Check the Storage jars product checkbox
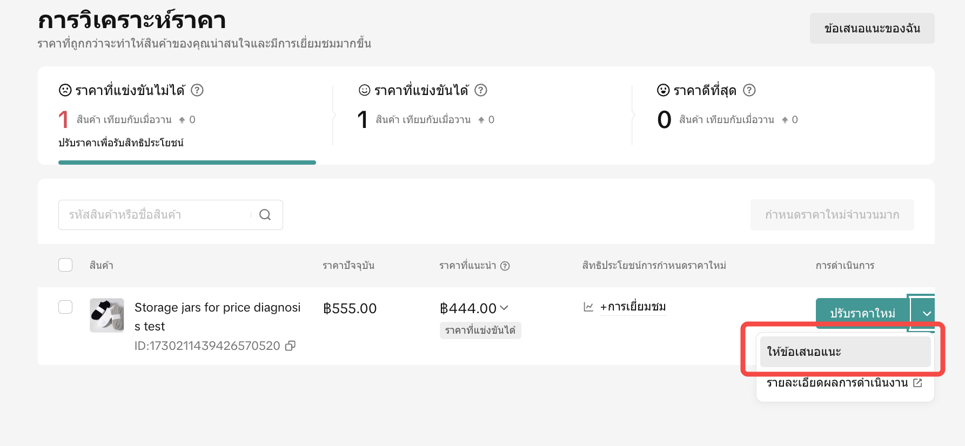This screenshot has height=446, width=965. [x=65, y=307]
